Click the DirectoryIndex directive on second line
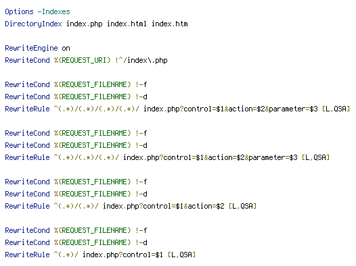 click(x=33, y=24)
